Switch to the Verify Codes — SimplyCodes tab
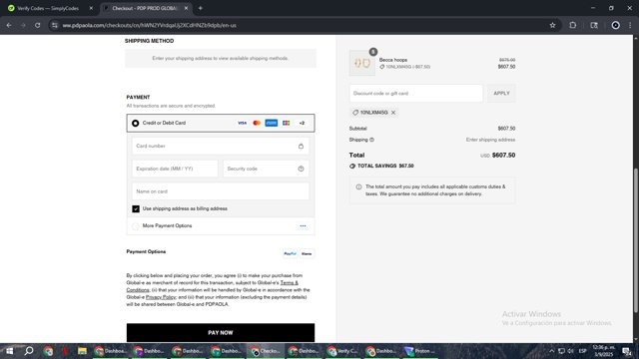 pos(48,8)
